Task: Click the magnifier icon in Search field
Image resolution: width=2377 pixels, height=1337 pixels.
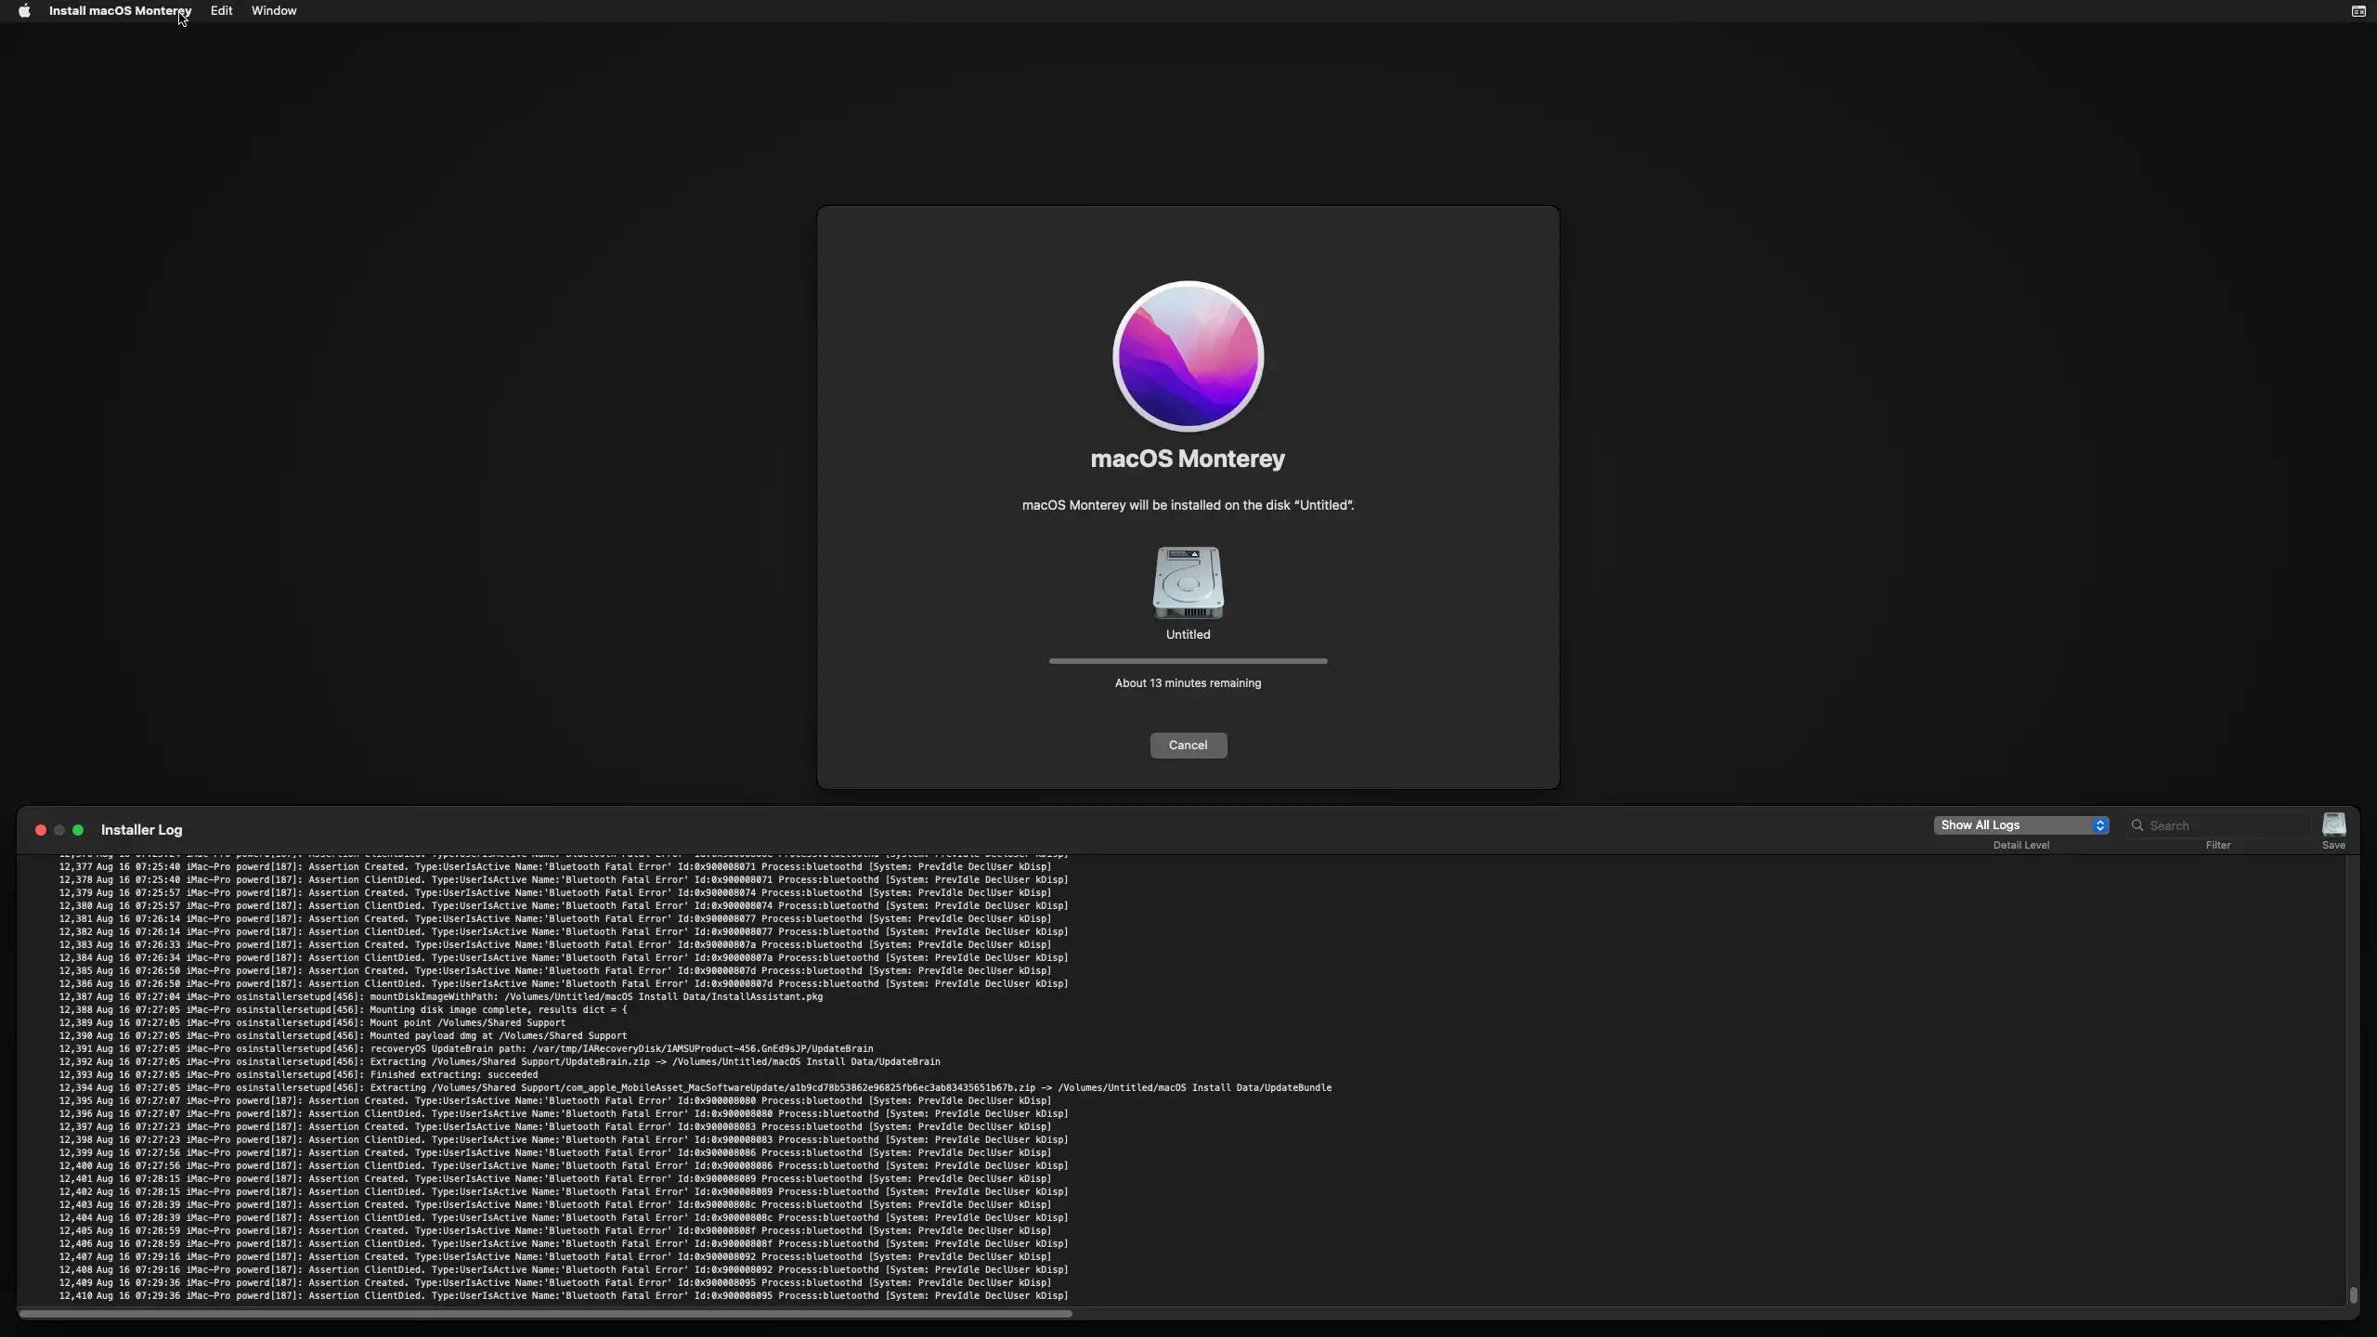Action: 2137,825
